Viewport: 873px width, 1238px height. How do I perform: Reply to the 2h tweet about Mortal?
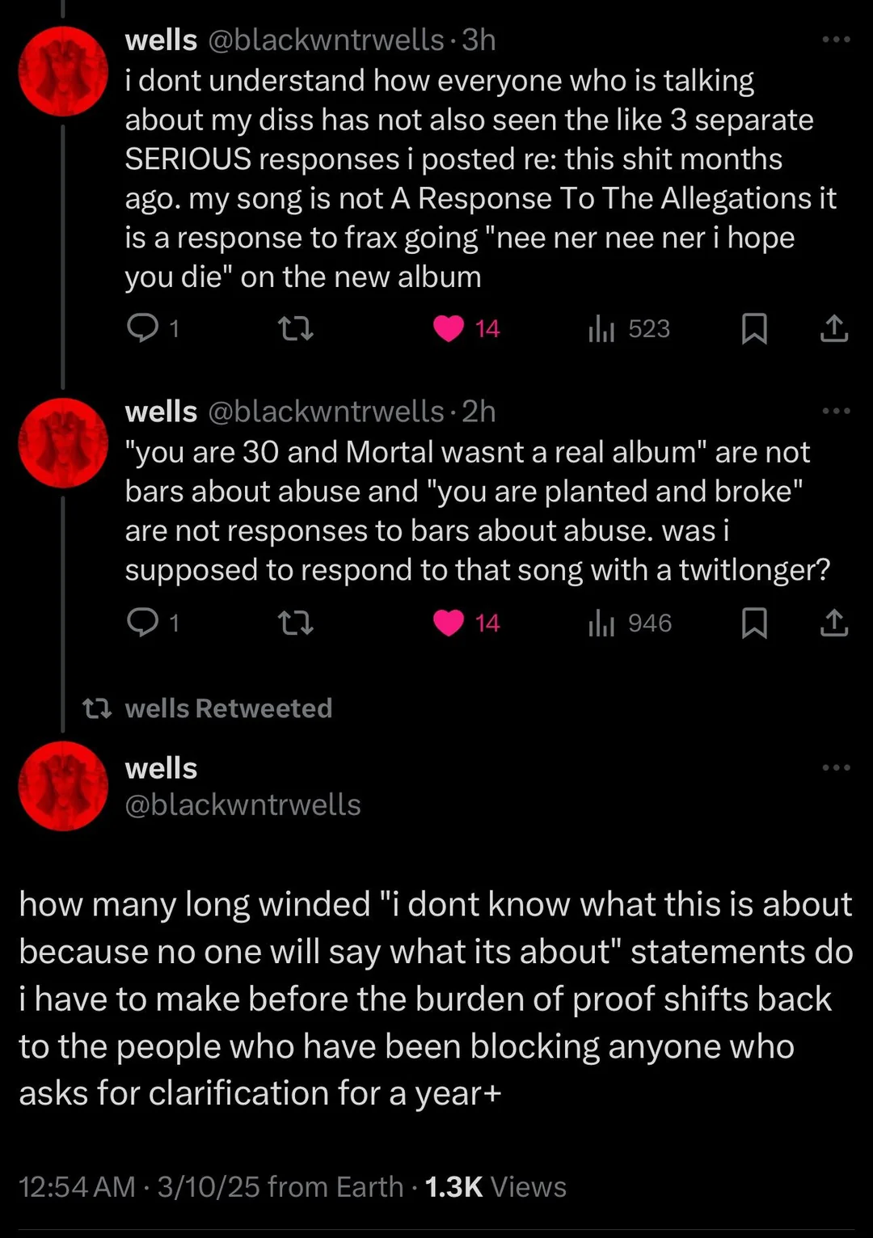pyautogui.click(x=144, y=623)
